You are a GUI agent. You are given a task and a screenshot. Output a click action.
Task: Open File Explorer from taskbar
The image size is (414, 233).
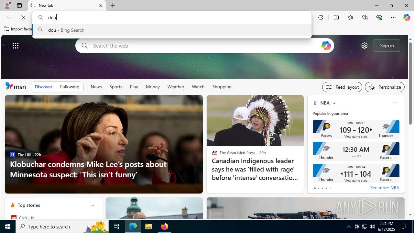tap(149, 227)
